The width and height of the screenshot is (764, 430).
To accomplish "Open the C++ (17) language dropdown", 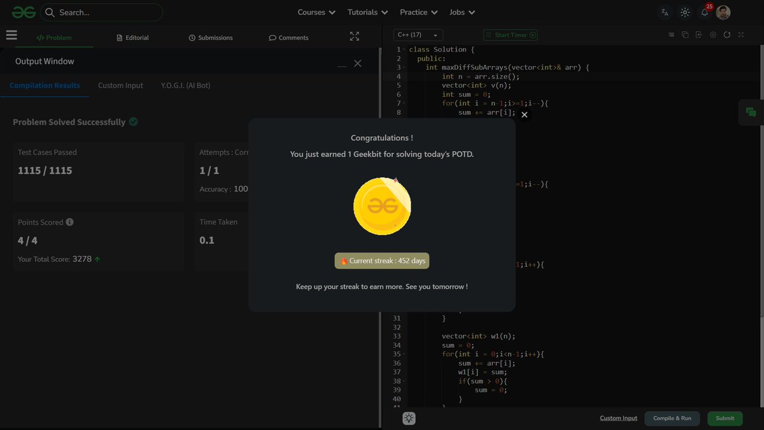I will click(418, 35).
